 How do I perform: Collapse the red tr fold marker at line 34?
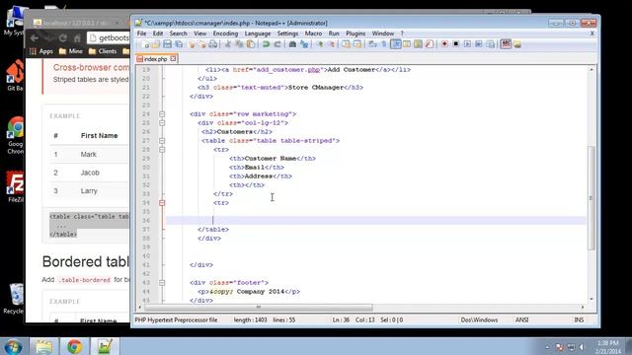pos(162,203)
